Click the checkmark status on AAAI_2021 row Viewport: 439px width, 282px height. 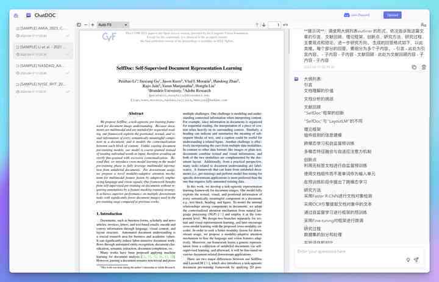tap(68, 36)
